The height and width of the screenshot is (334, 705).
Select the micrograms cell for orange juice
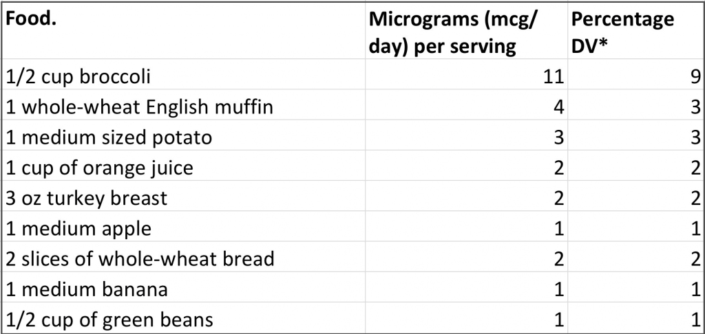coord(465,167)
